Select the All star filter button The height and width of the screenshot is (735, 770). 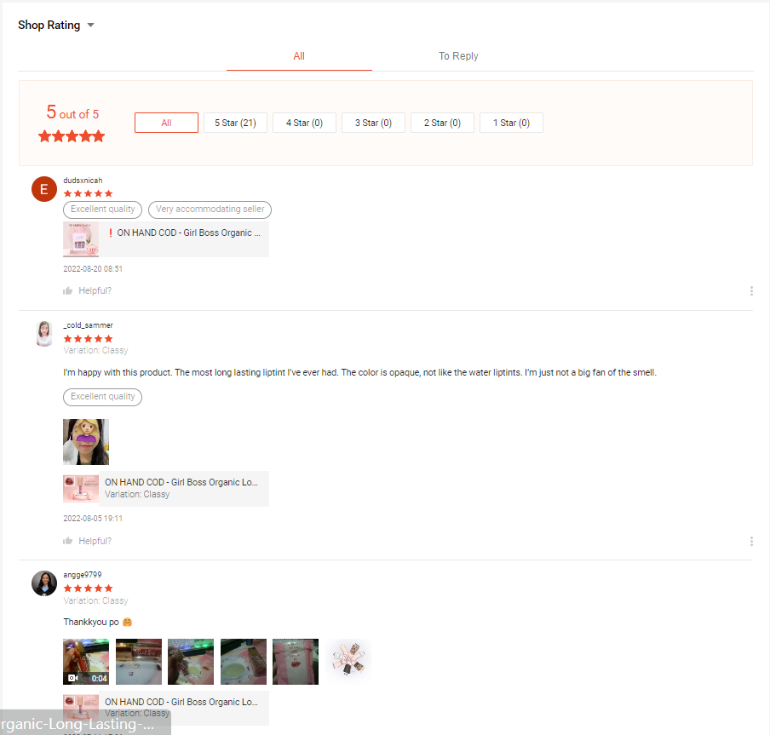point(166,123)
